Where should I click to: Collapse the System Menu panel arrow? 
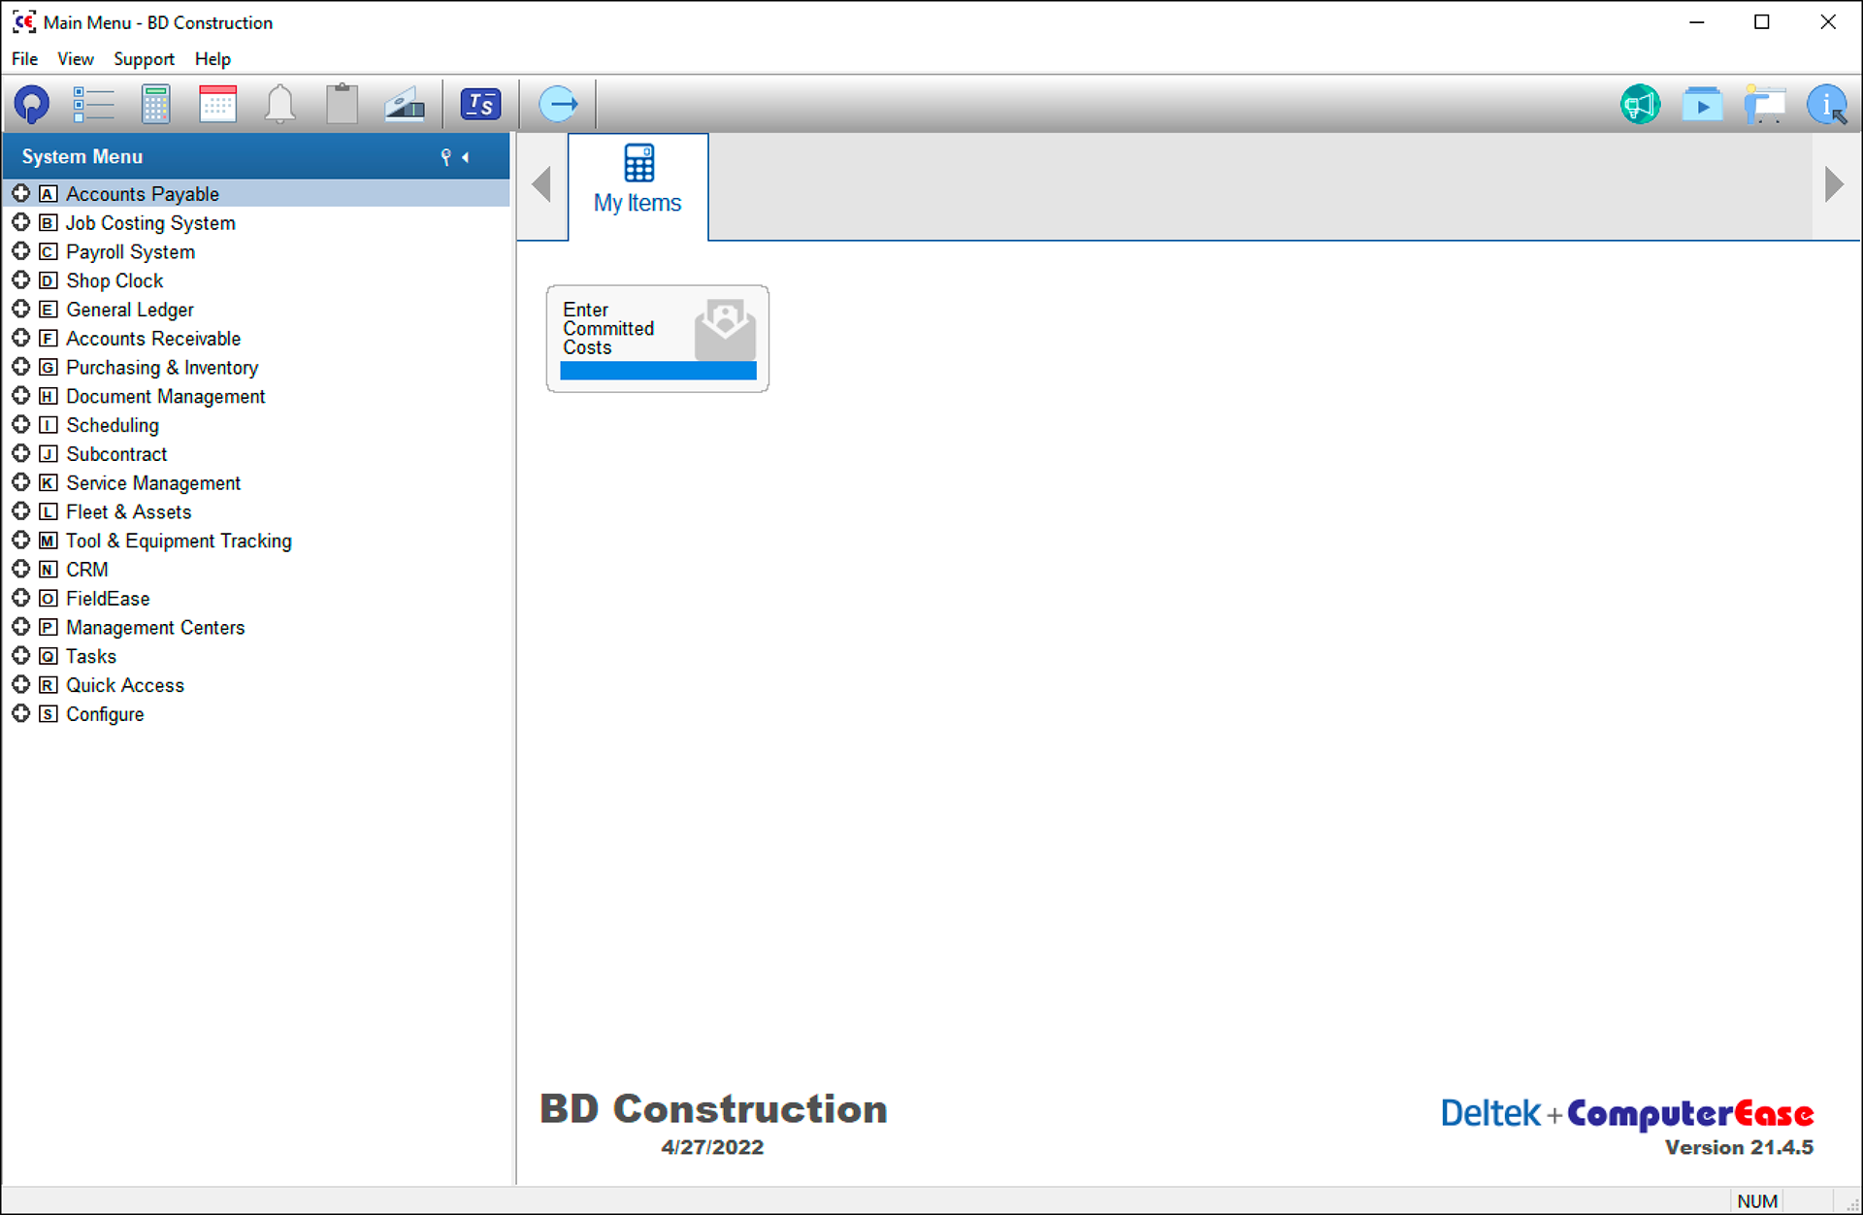point(466,157)
